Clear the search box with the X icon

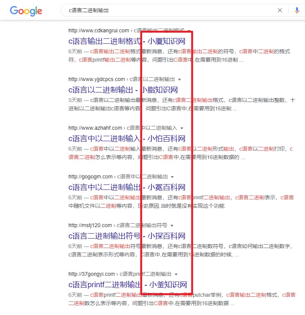pos(280,10)
